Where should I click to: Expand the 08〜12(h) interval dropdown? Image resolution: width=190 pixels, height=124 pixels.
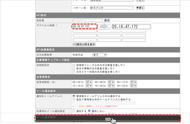click(134, 82)
